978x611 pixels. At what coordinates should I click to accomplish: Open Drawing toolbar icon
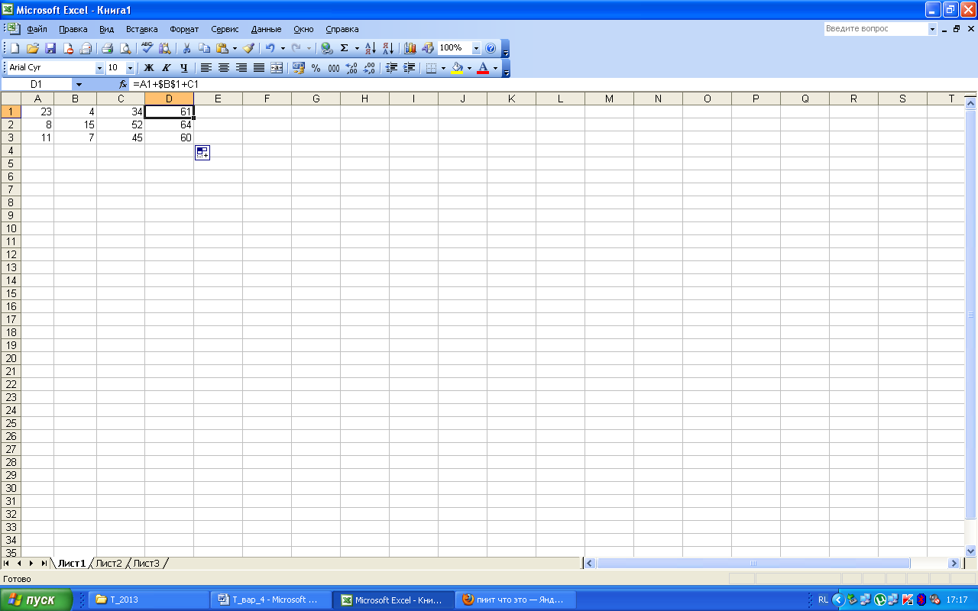click(428, 48)
